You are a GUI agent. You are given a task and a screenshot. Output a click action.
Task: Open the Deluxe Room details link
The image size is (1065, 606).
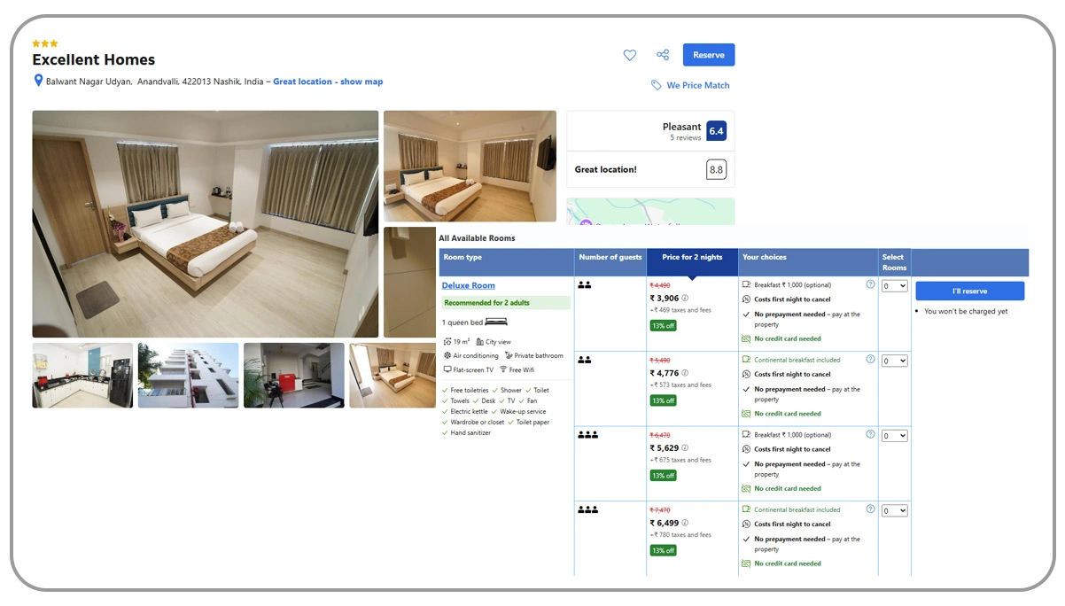click(x=470, y=285)
